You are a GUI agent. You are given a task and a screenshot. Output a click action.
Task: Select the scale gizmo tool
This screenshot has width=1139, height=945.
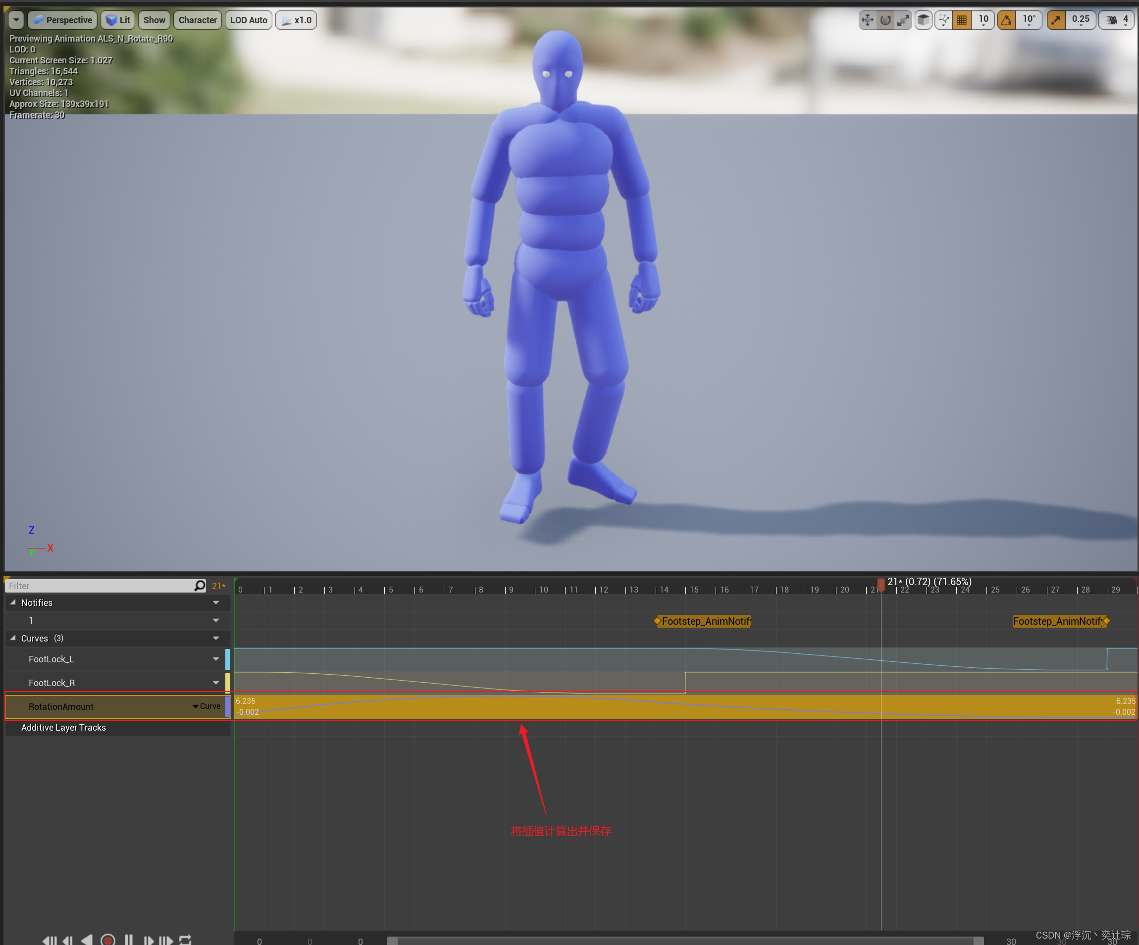(903, 20)
